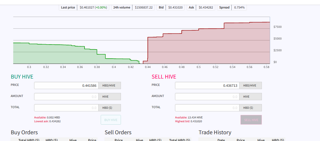Screen dimensions: 320x141
Task: Click the Trade History heading
Action: [x=215, y=132]
